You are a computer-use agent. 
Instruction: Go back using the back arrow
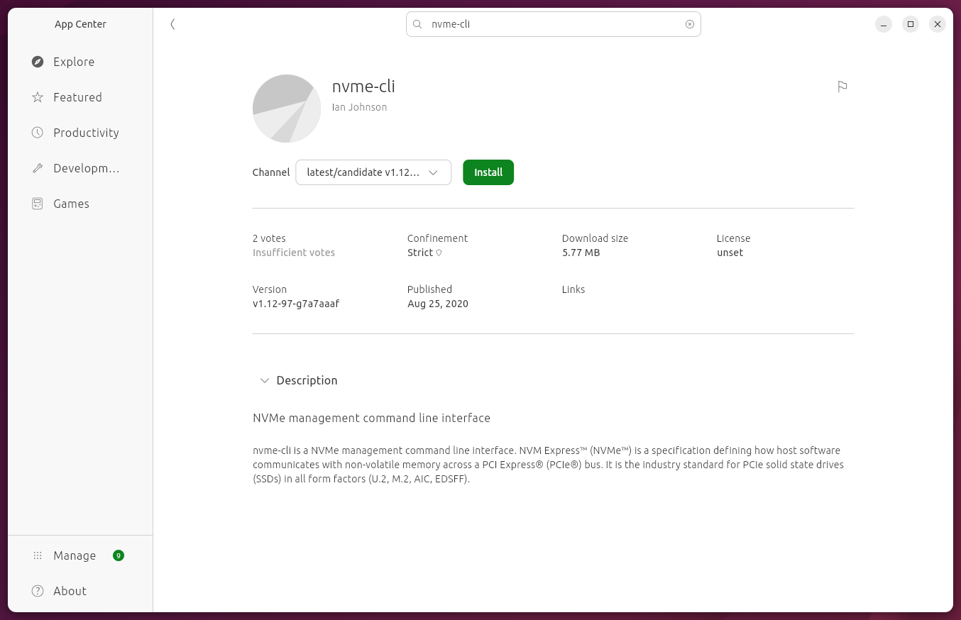[172, 24]
